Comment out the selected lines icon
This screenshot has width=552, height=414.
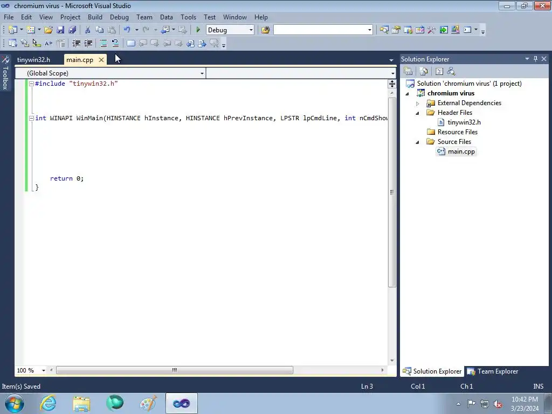[x=103, y=43]
